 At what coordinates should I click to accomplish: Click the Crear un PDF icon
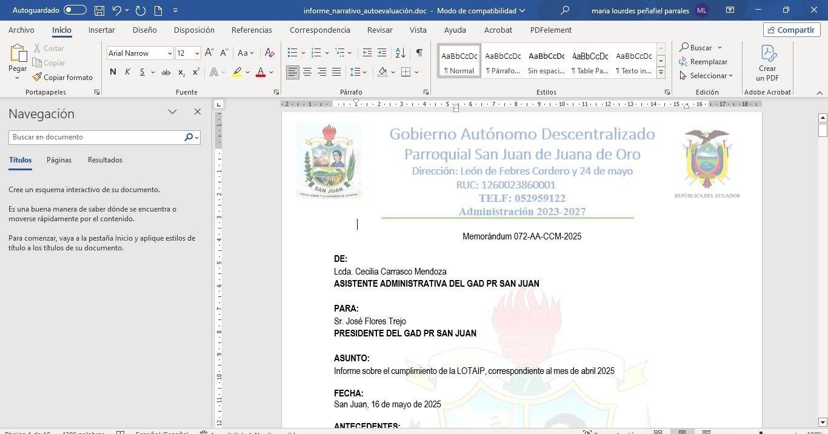click(x=767, y=62)
